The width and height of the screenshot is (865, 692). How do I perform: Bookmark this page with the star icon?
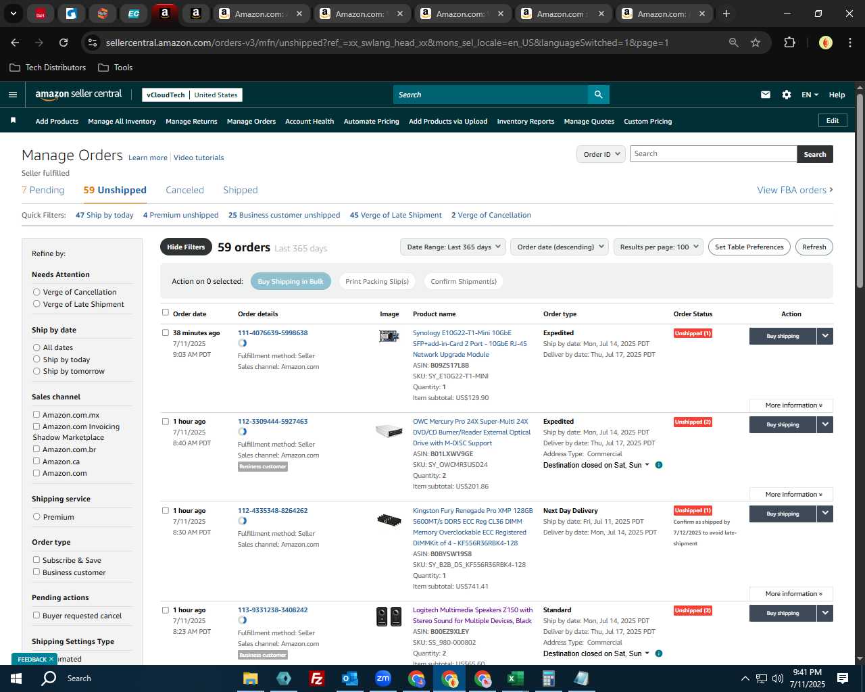[x=756, y=43]
